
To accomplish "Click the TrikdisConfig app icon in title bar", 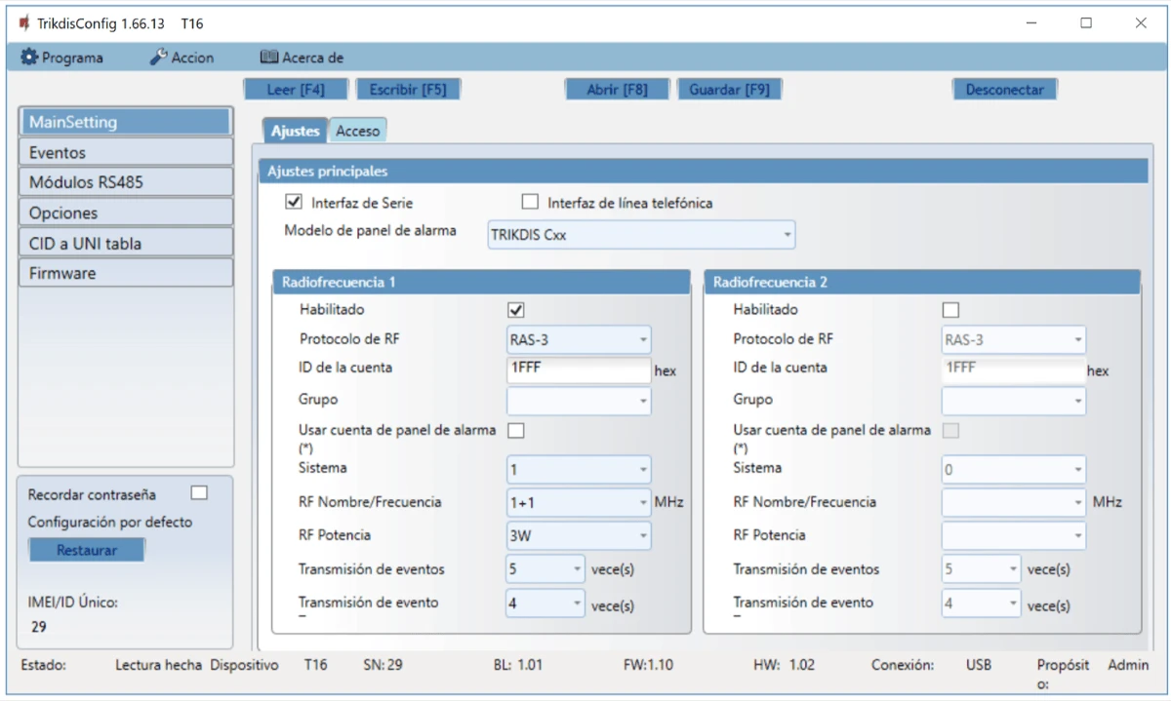I will click(23, 22).
